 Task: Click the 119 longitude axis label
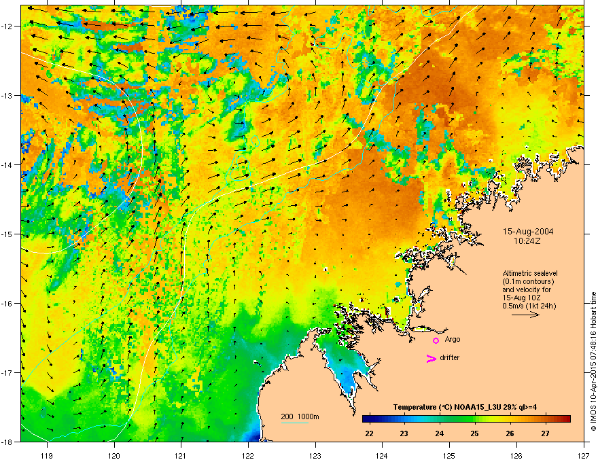click(47, 455)
